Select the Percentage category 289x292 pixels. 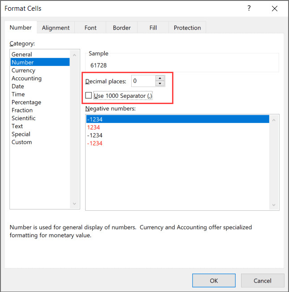[26, 102]
